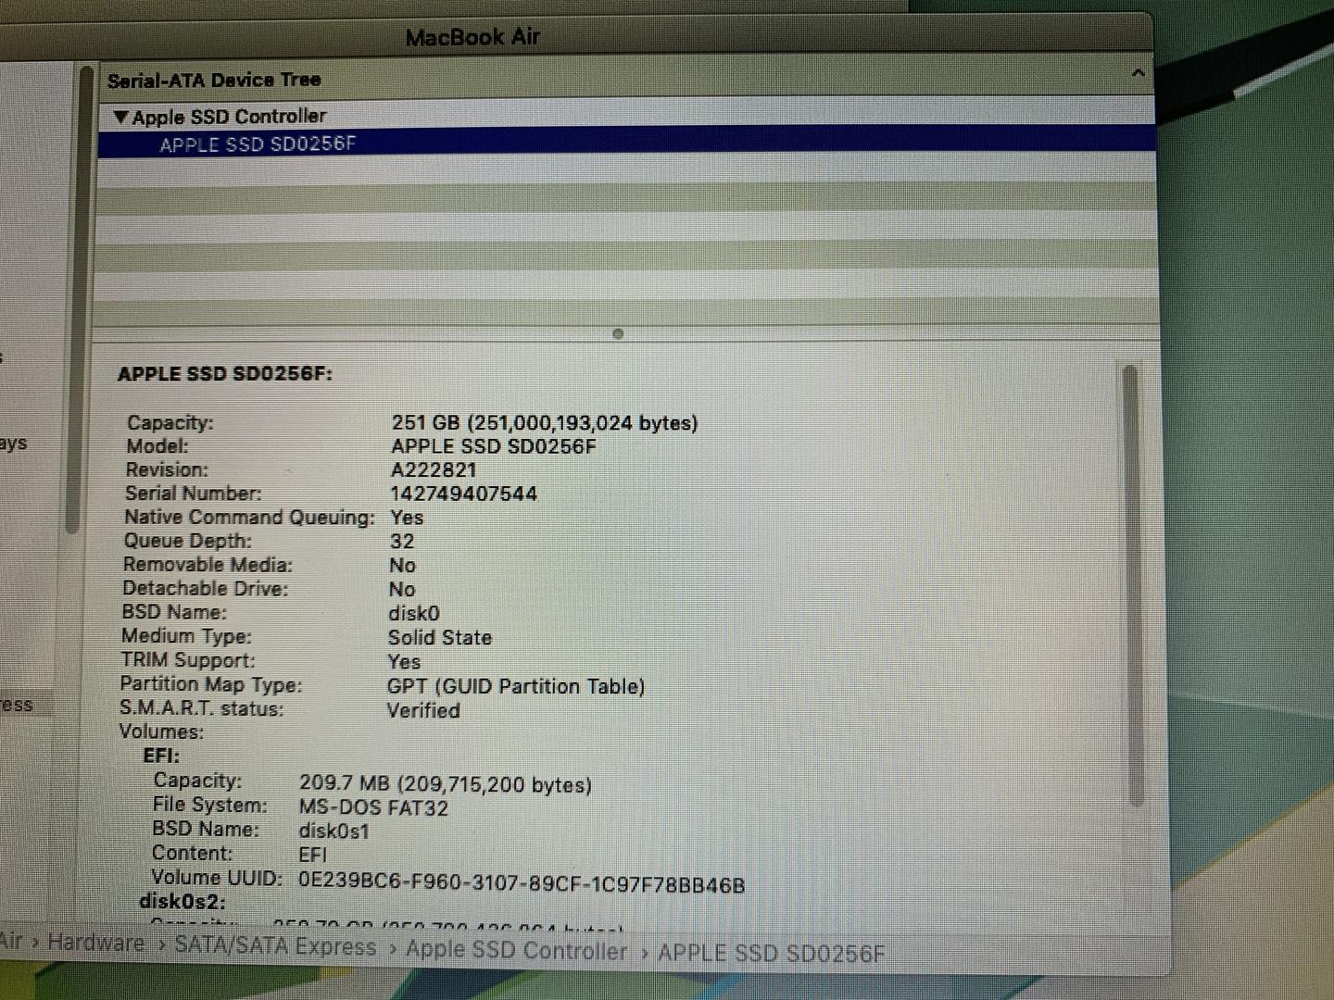Click the EFI: volume heading
This screenshot has height=1000, width=1334.
[x=161, y=756]
